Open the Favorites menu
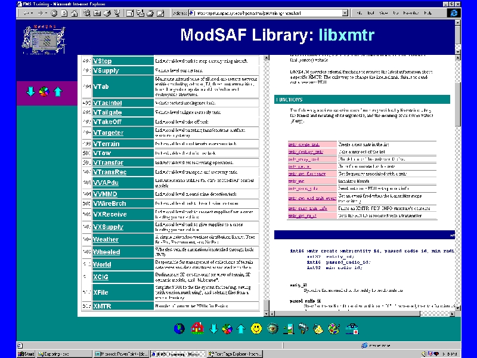Viewport: 477px width, 358px height. pos(411,13)
